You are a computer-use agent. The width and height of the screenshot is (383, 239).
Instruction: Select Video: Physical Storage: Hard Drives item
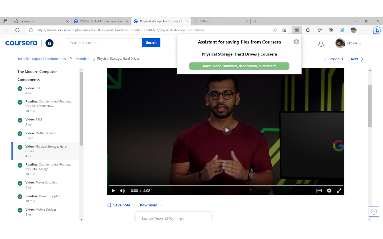click(45, 151)
